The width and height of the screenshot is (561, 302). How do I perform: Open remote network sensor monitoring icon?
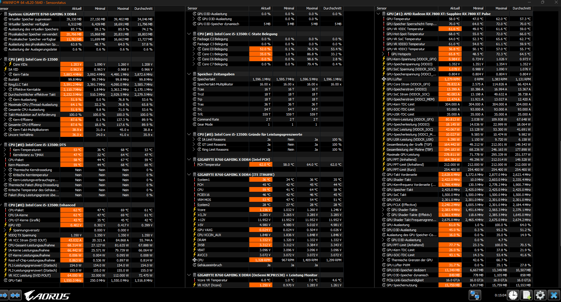(x=475, y=295)
